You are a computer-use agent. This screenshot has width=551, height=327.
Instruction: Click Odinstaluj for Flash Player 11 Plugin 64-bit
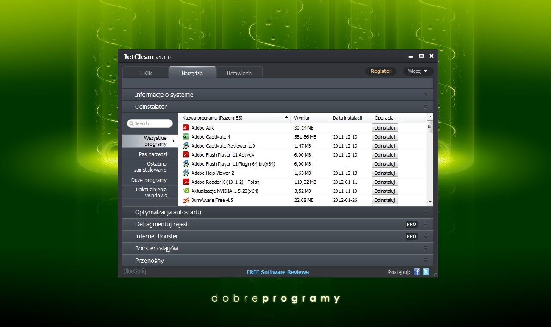[385, 164]
